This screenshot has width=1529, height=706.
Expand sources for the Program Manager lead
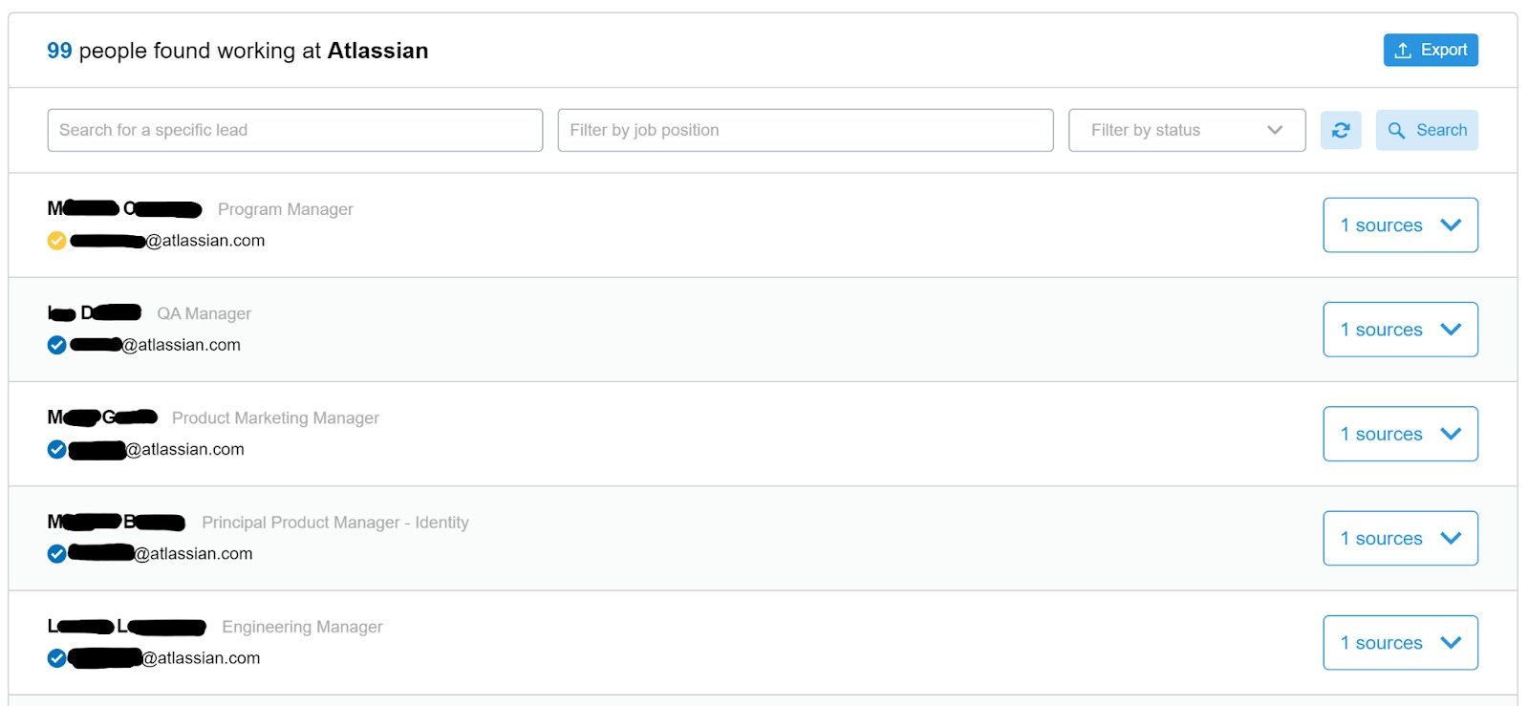click(x=1399, y=225)
